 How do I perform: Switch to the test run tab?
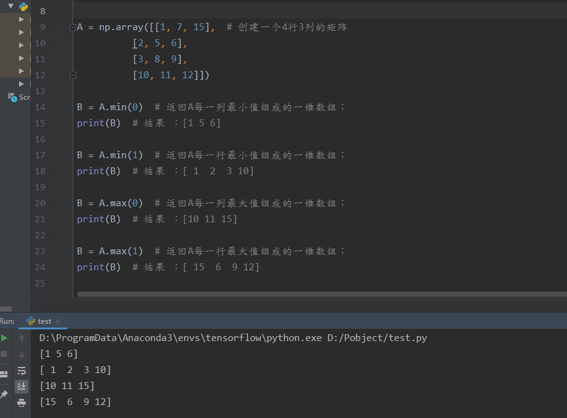[x=43, y=321]
